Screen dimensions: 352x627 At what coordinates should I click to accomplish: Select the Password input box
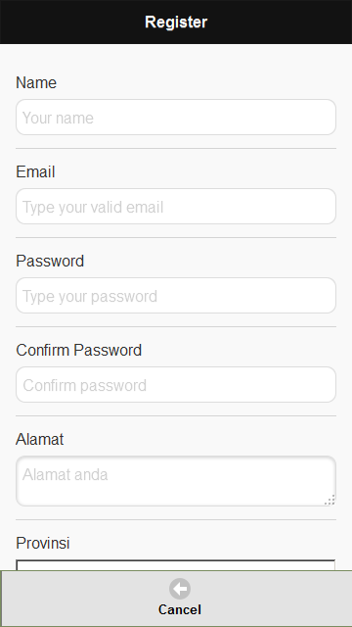tap(176, 296)
